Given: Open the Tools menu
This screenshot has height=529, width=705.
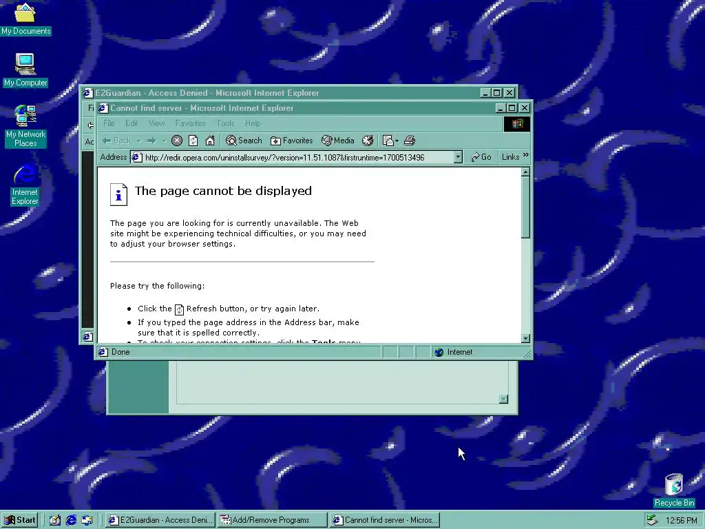Looking at the screenshot, I should tap(225, 123).
